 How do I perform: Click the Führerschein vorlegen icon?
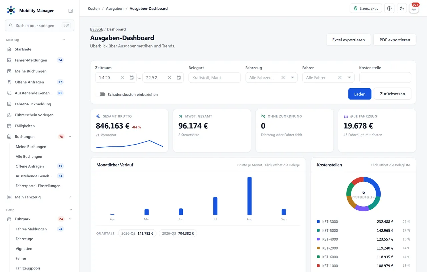pos(9,115)
